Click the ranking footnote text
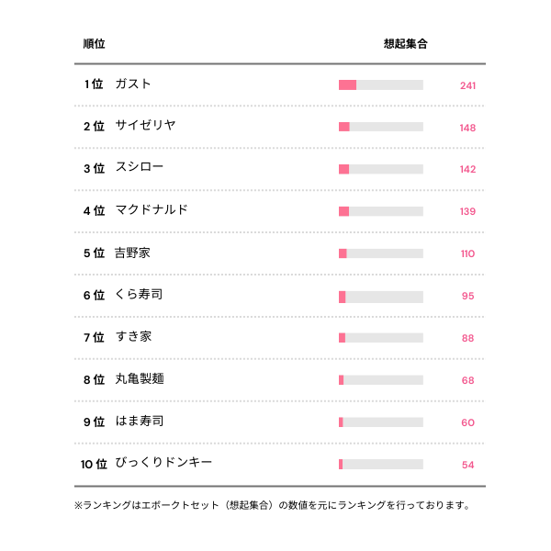 point(273,505)
